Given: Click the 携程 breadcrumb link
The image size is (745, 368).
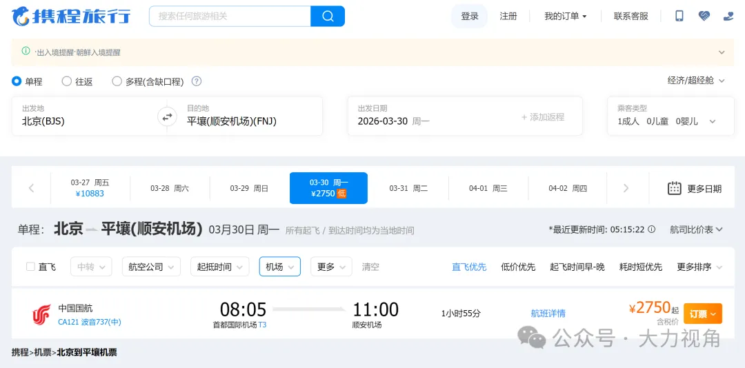Looking at the screenshot, I should click(20, 352).
